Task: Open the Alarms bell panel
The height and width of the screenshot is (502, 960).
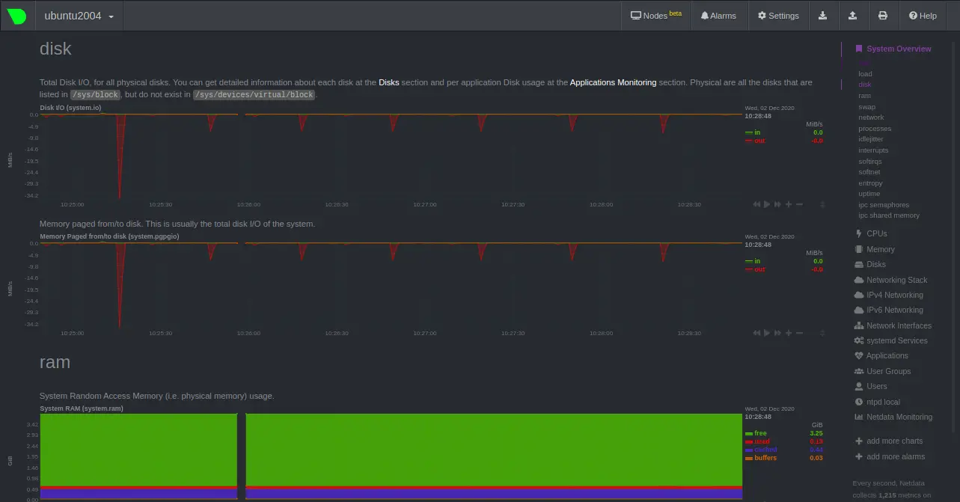Action: point(718,16)
